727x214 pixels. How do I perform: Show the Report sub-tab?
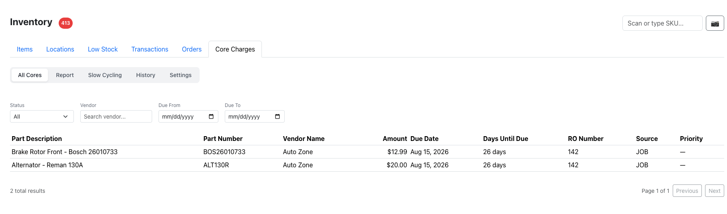coord(65,75)
